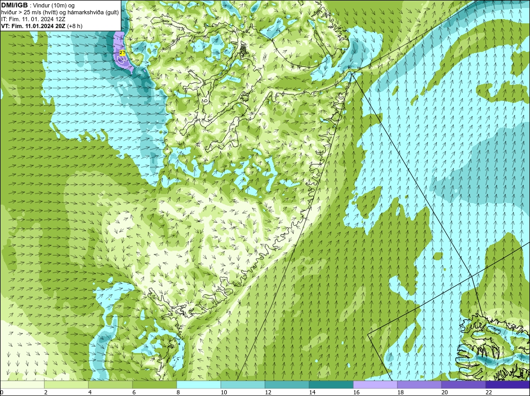This screenshot has width=530, height=396.
Task: Click the 'VT: Fim. 11.01.2024 20Z (+8 h)' text
Action: point(41,26)
